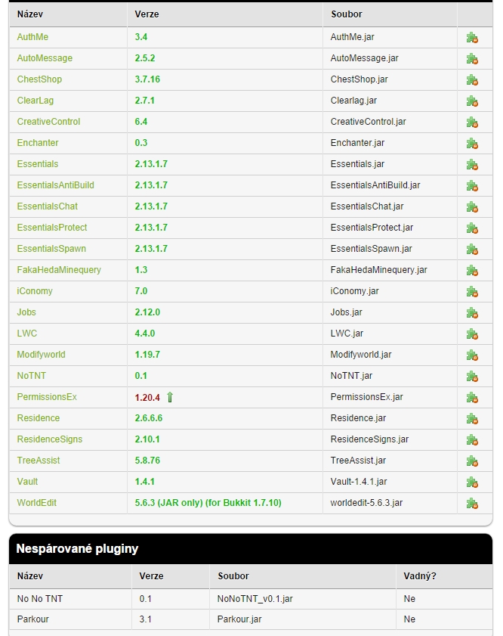Click the green update arrow next to 1.20.4
Viewport: 503px width, 636px height.
[x=170, y=397]
